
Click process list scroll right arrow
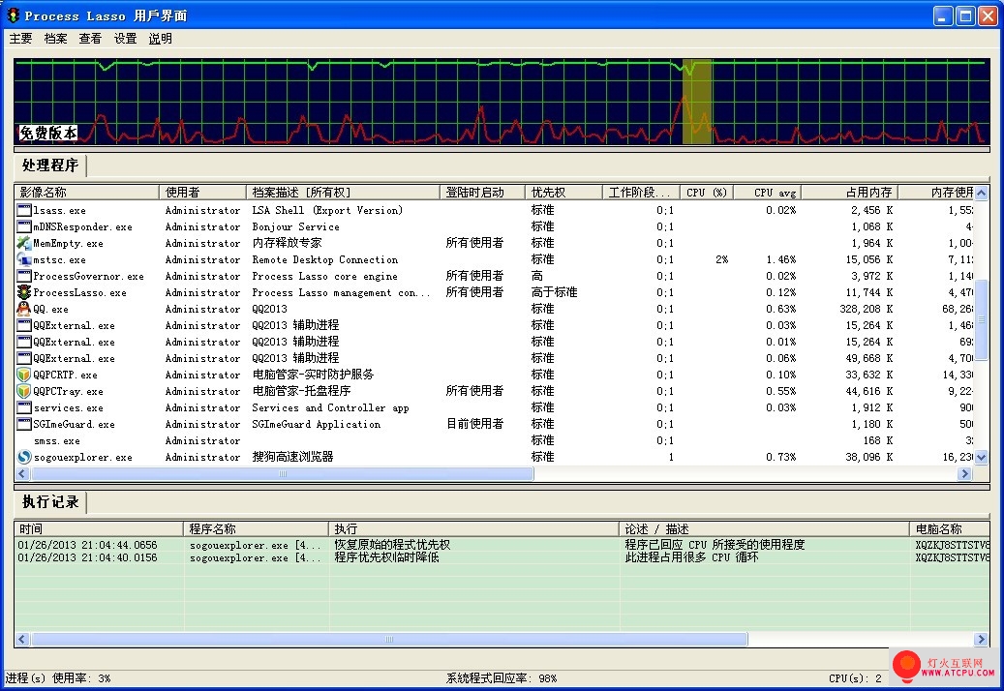coord(964,473)
